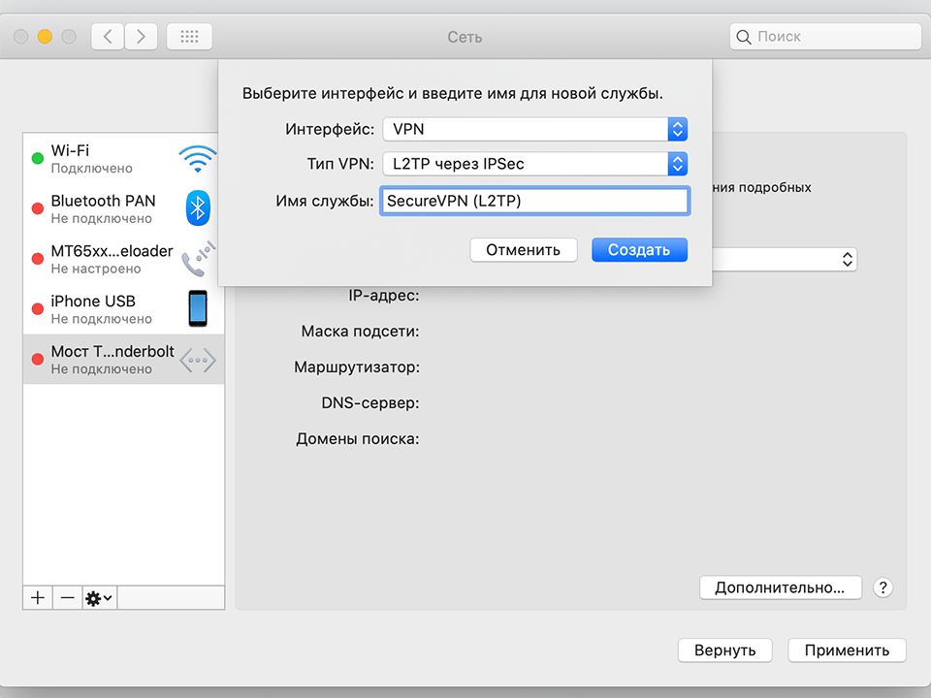Click the iPhone USB service icon
The width and height of the screenshot is (931, 698).
pyautogui.click(x=197, y=308)
